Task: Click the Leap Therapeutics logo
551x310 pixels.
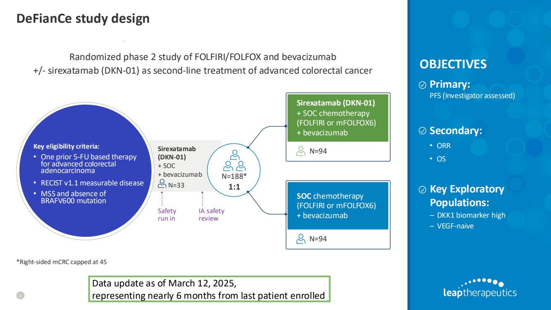Action: click(x=479, y=288)
